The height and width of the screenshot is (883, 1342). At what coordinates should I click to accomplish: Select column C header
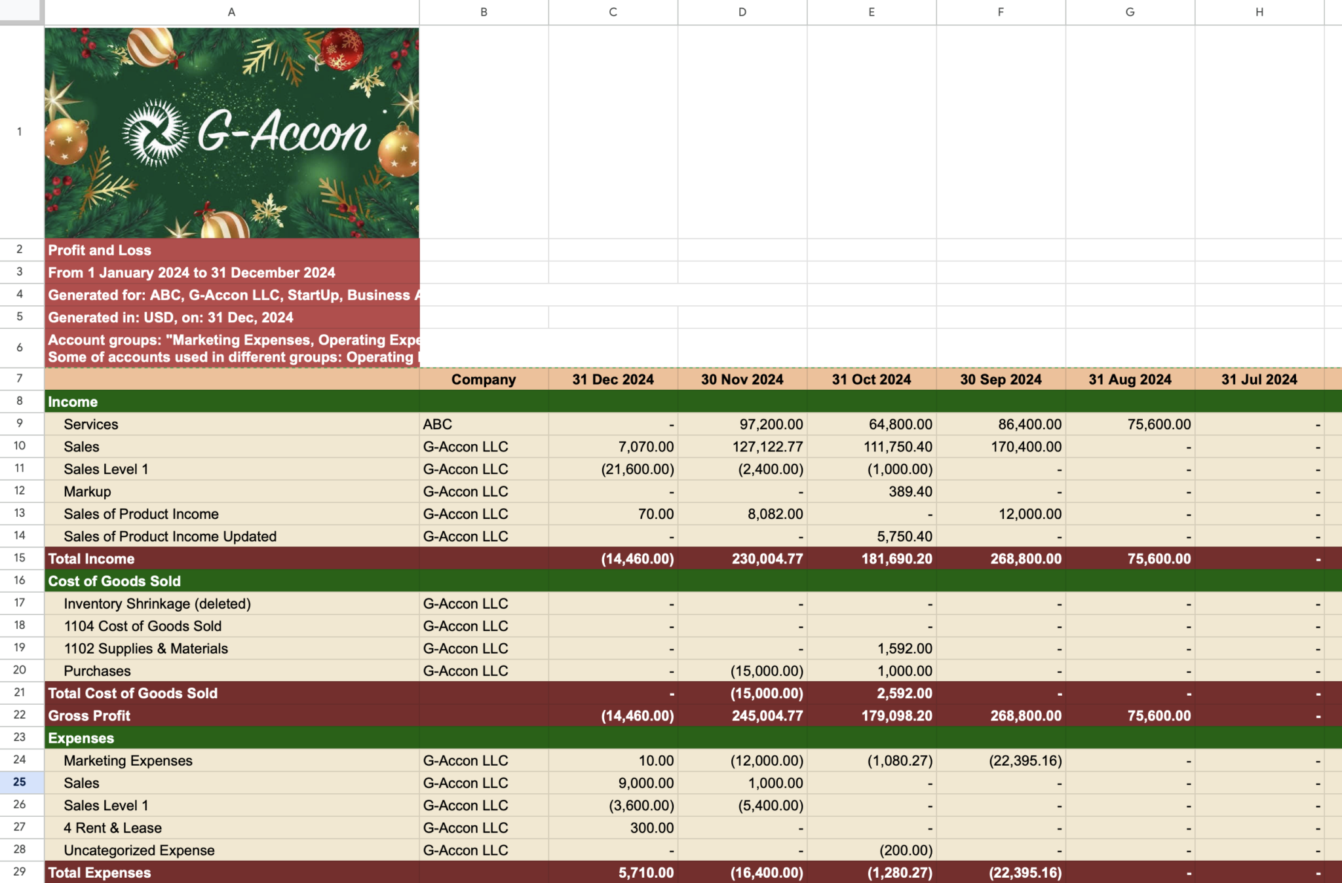pyautogui.click(x=613, y=12)
